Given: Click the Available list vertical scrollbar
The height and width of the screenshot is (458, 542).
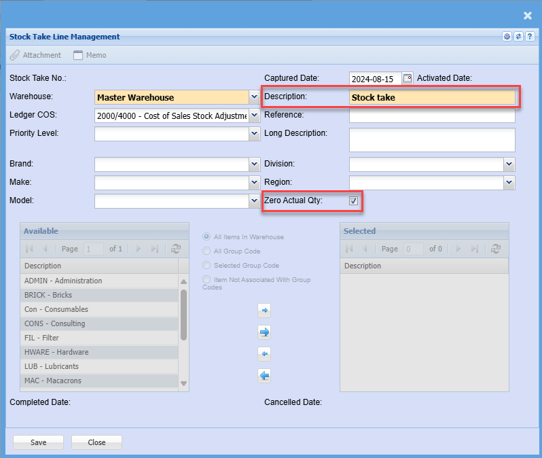Looking at the screenshot, I should 183,315.
